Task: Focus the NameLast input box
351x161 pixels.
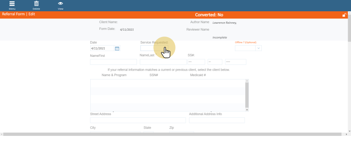Action: [163, 62]
